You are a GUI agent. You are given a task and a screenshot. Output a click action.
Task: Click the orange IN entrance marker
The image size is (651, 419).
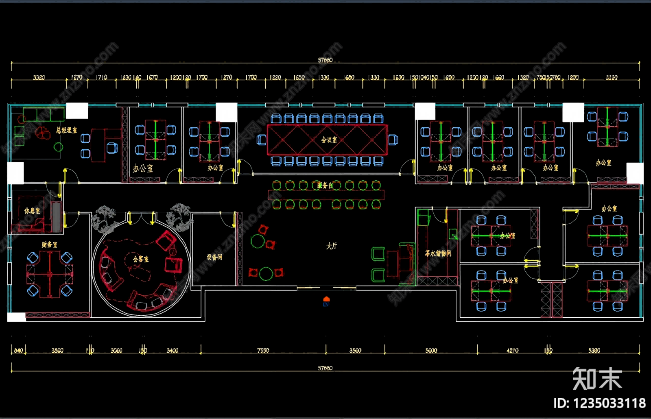[326, 301]
